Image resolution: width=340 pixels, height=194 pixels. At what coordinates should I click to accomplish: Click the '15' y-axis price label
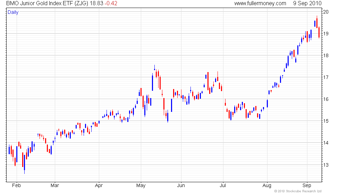pyautogui.click(x=326, y=121)
